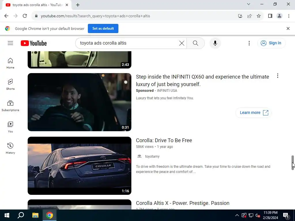Open File Explorer from taskbar
295x221 pixels.
(x=35, y=215)
